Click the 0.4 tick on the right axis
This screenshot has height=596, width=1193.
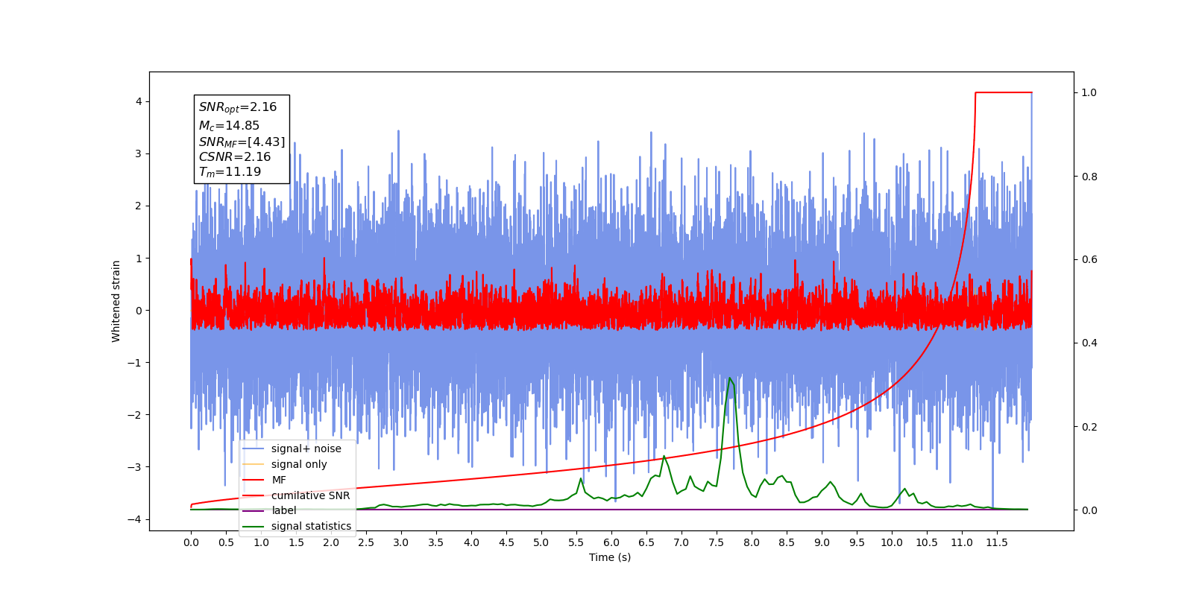1089,343
